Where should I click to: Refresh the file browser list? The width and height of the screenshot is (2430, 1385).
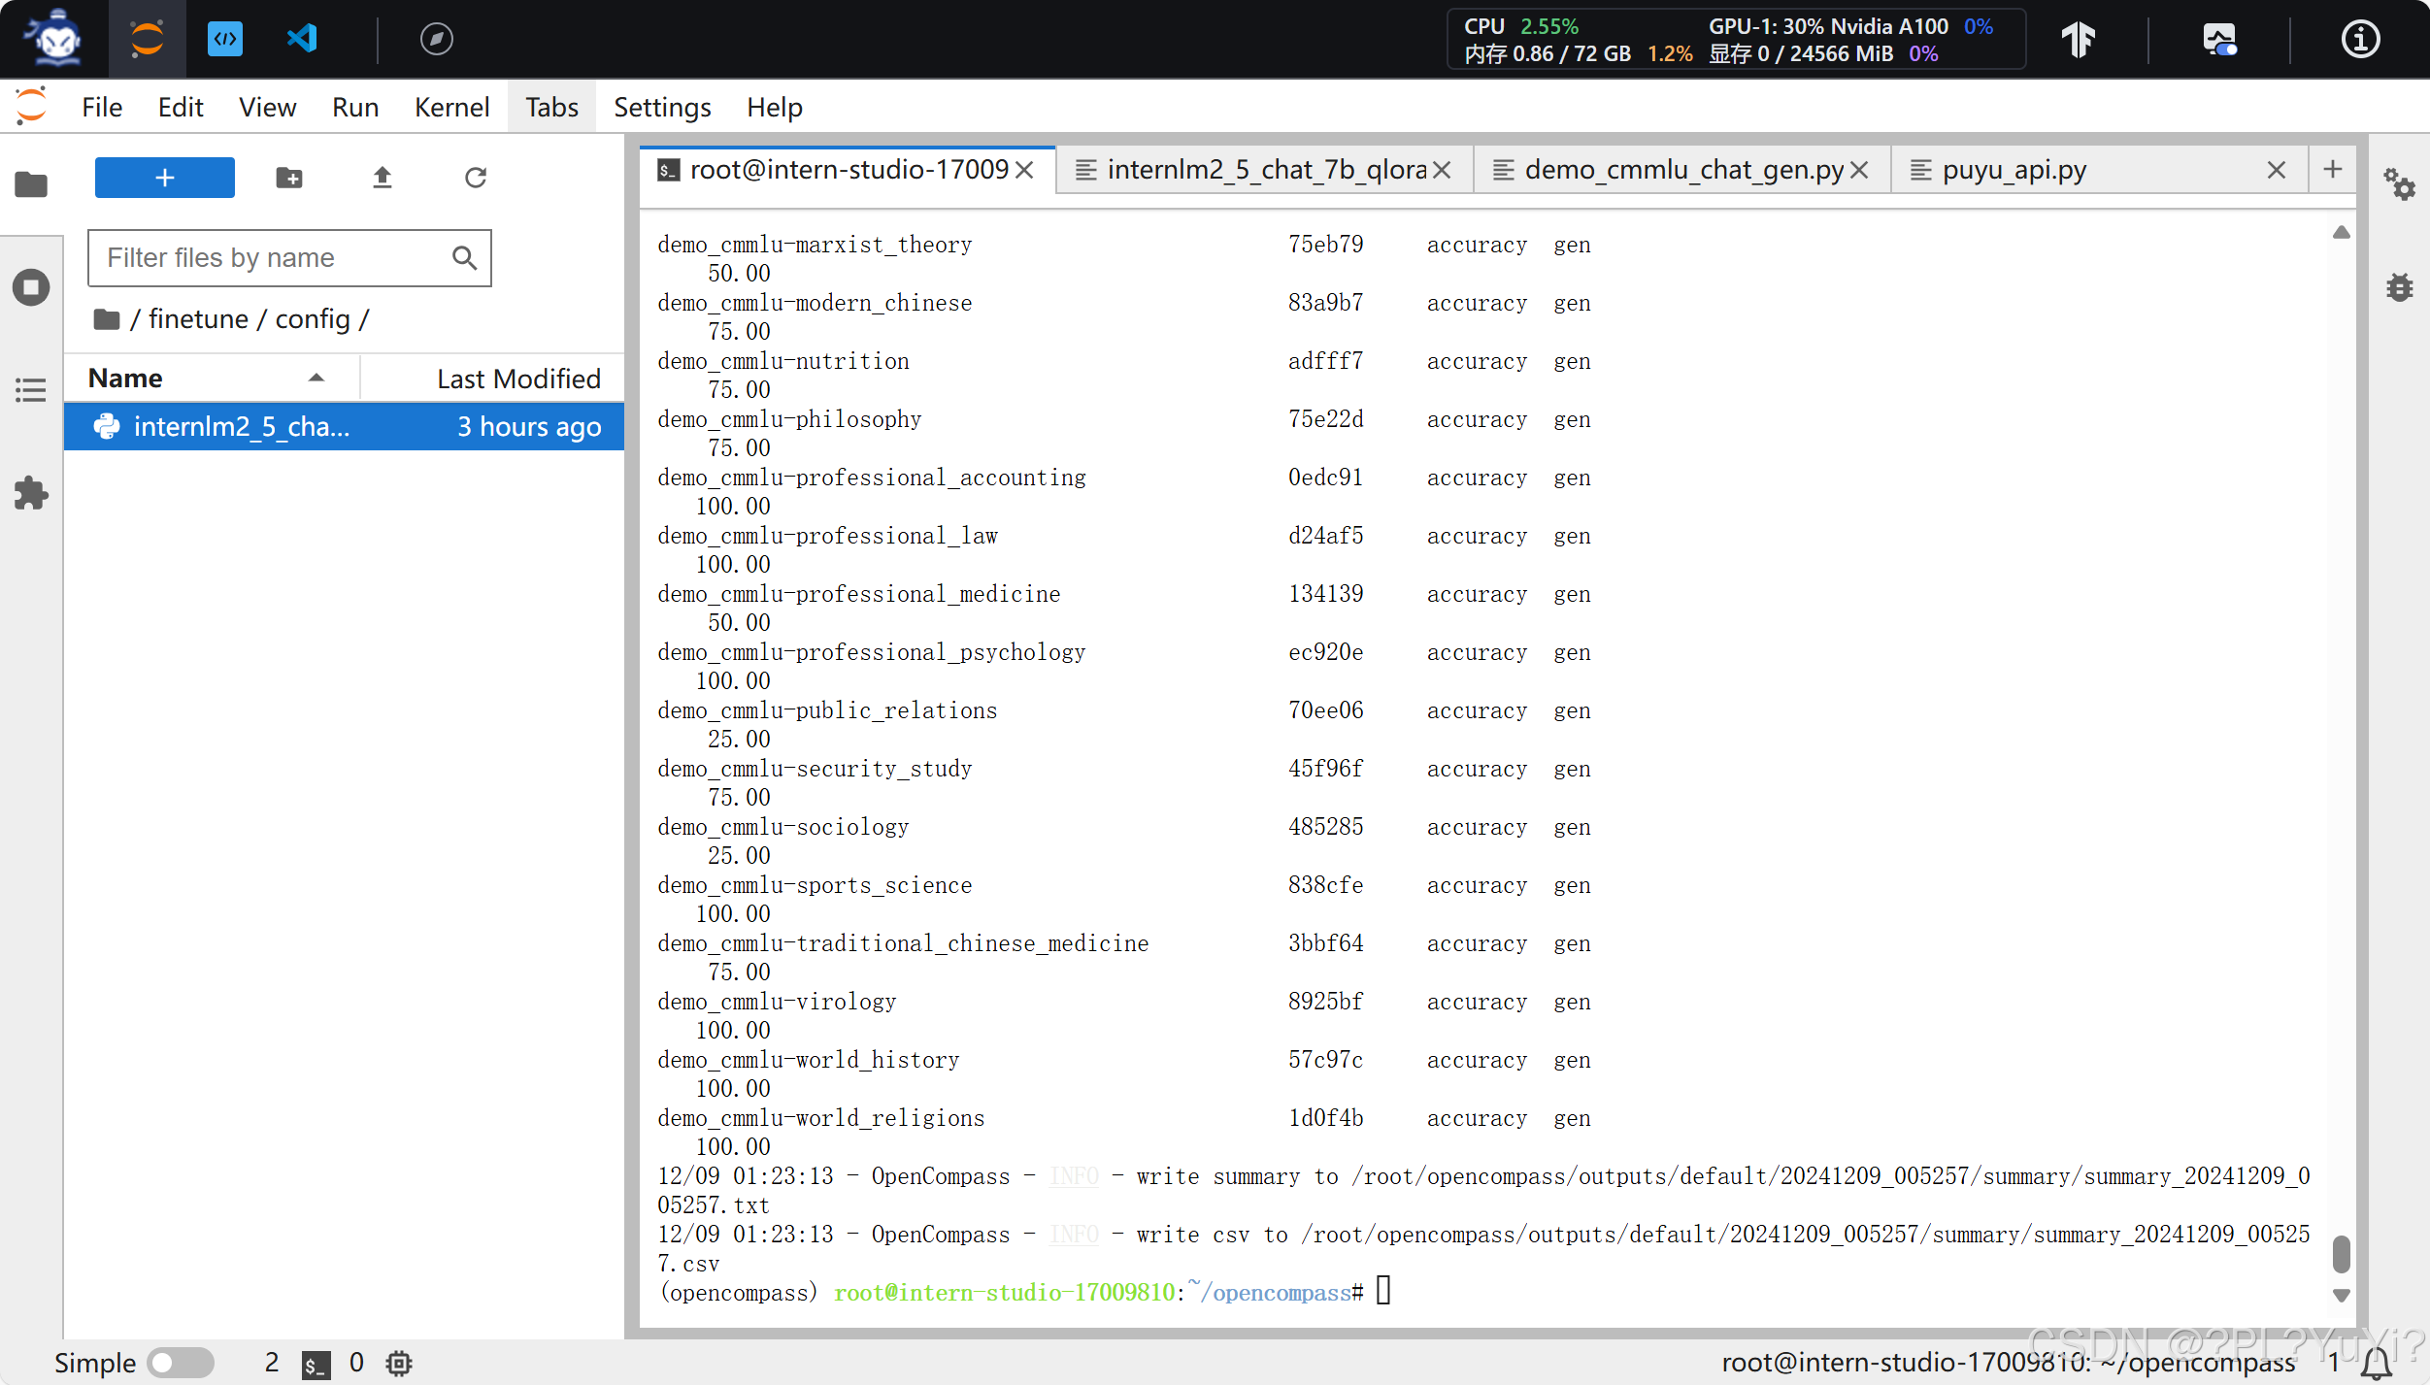(x=475, y=178)
